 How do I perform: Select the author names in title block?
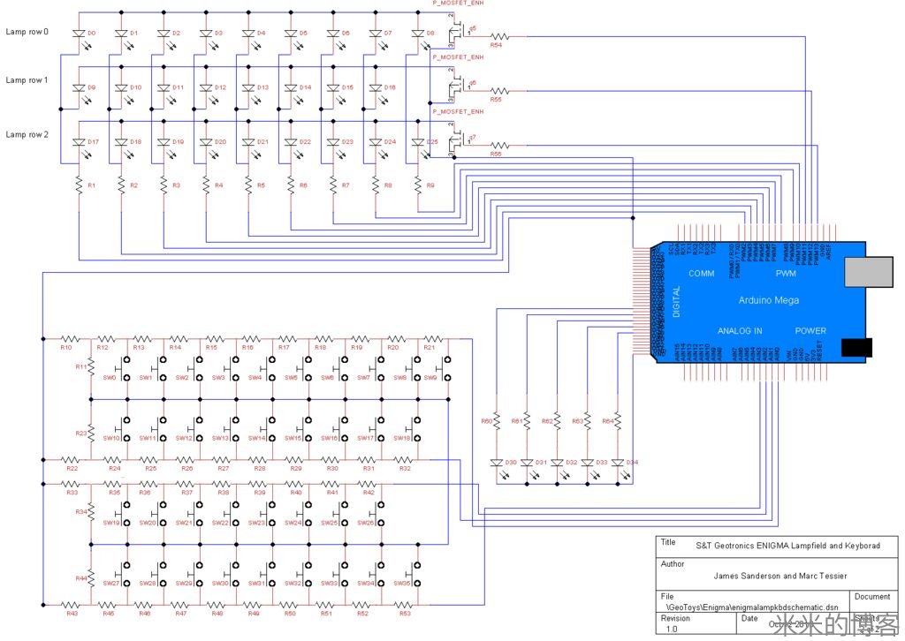point(780,576)
